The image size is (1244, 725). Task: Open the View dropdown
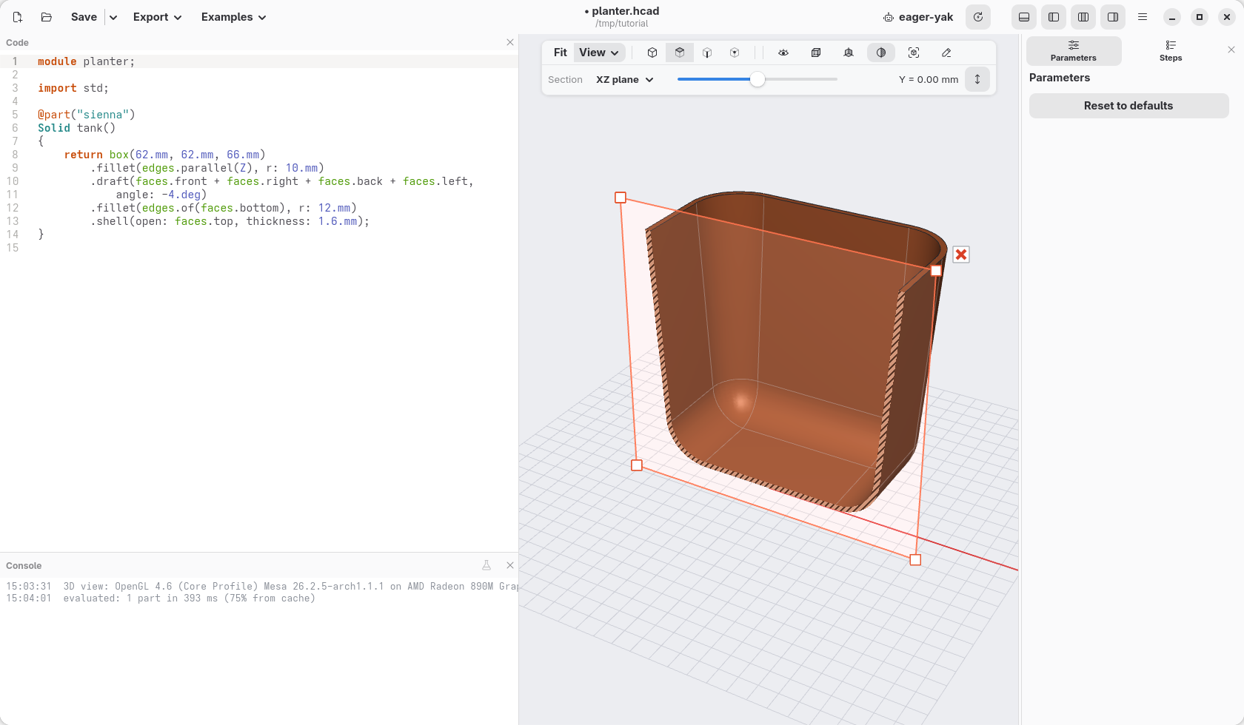[599, 53]
